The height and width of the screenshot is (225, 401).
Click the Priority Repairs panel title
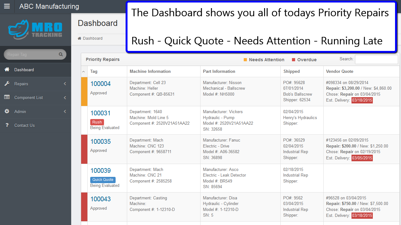pyautogui.click(x=103, y=59)
